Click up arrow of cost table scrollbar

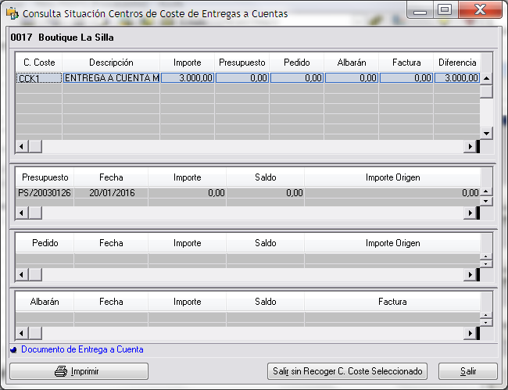click(x=486, y=78)
